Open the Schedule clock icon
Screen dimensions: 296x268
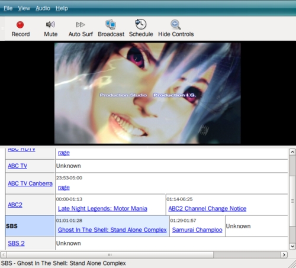click(x=141, y=24)
